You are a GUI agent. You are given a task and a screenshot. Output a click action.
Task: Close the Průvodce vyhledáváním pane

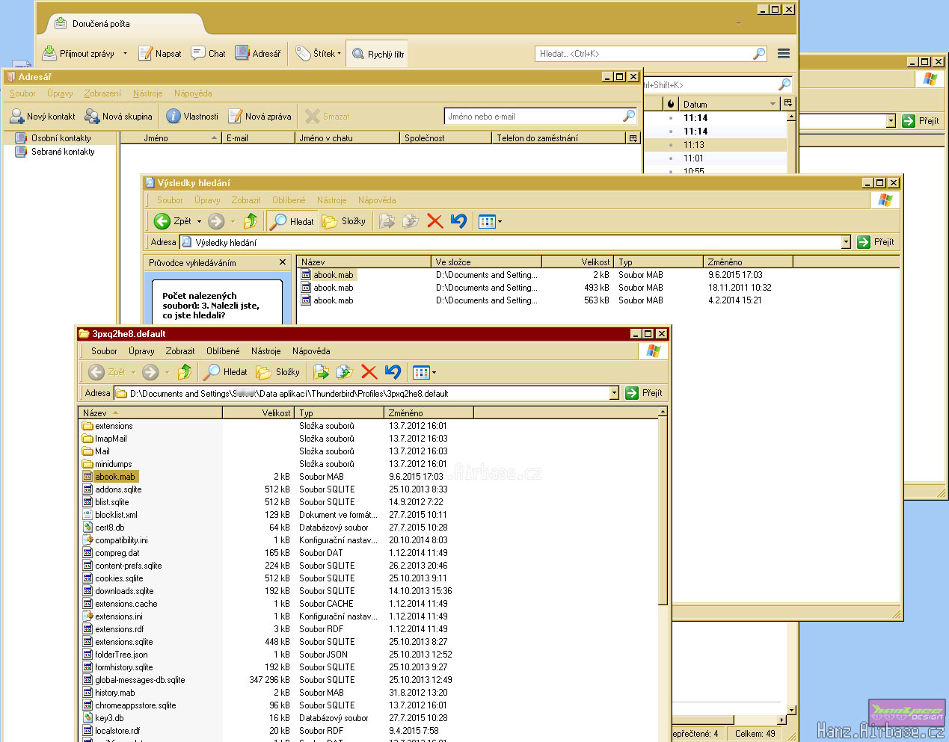click(283, 262)
